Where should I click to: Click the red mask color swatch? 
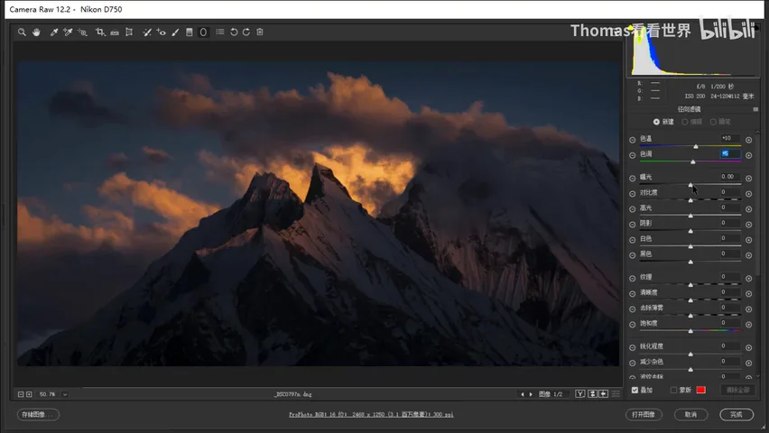click(x=700, y=390)
